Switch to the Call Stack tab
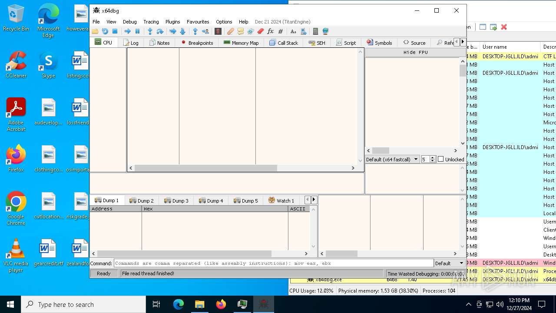The width and height of the screenshot is (556, 313). 284,43
